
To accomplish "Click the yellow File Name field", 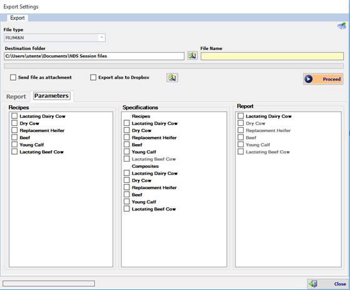I will coord(272,56).
